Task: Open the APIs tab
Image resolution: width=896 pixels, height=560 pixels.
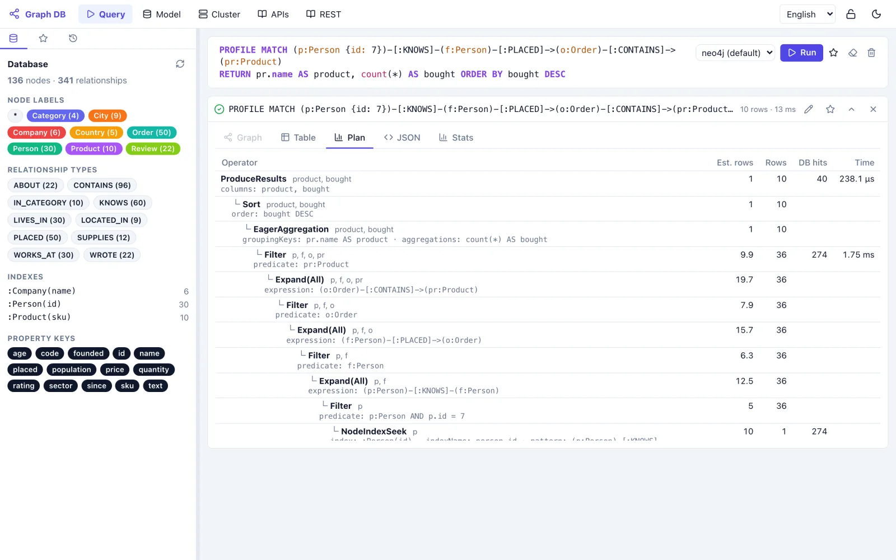Action: point(273,14)
